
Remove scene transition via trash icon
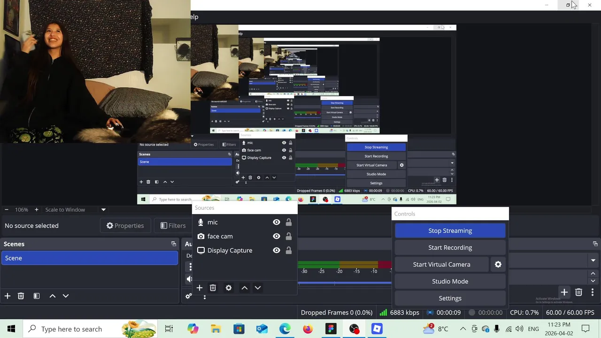click(x=579, y=292)
